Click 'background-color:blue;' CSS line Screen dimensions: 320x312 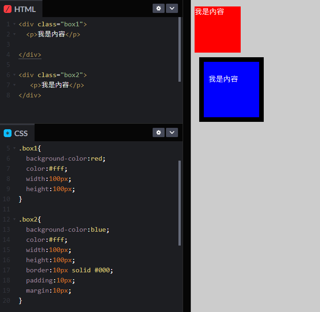click(68, 230)
